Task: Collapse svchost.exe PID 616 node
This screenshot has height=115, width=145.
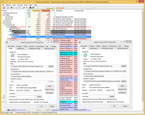Action: pyautogui.click(x=6, y=27)
